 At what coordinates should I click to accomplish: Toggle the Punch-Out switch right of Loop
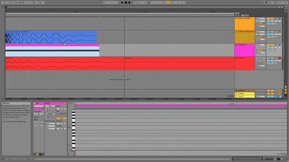pos(172,3)
